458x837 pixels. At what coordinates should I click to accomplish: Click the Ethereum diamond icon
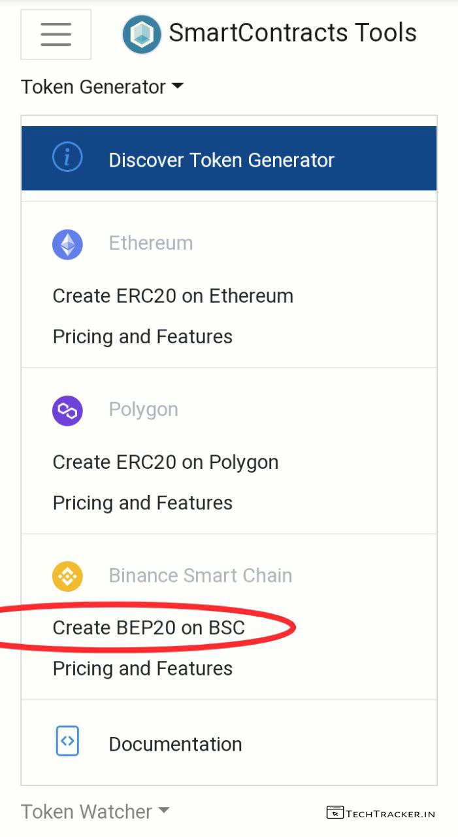tap(67, 245)
